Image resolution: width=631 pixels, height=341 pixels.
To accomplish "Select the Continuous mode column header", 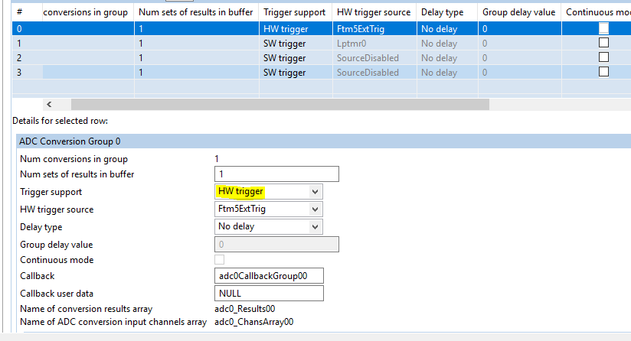I will tap(597, 12).
